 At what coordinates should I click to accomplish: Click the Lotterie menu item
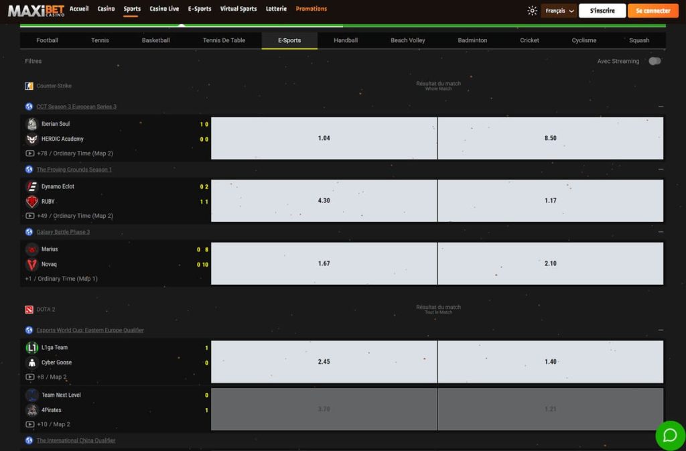pyautogui.click(x=276, y=9)
